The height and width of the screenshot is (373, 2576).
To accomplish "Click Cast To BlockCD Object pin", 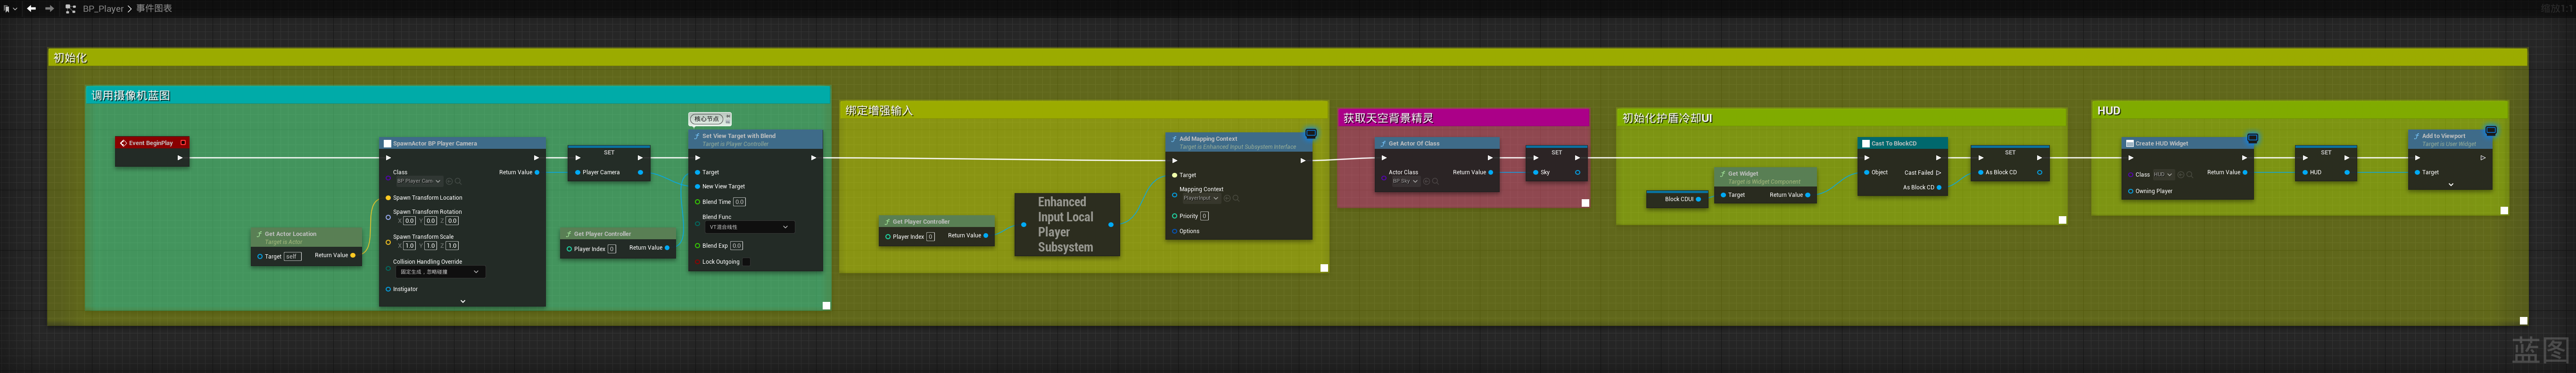I will tap(1866, 172).
